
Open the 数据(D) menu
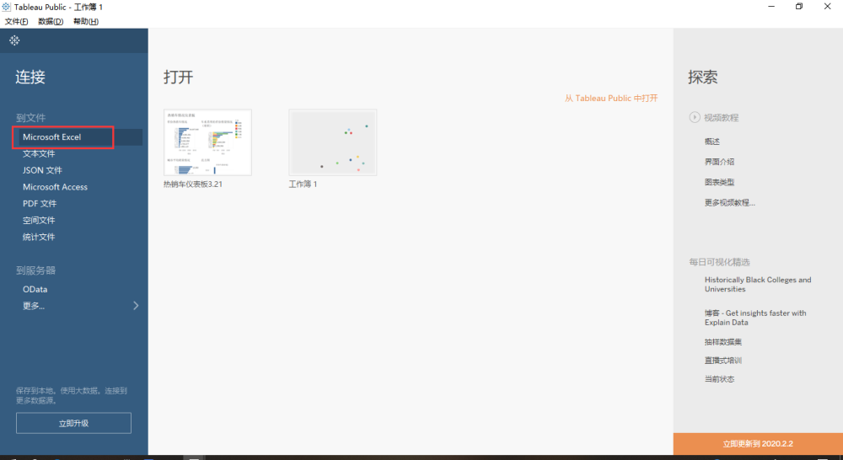pos(51,22)
